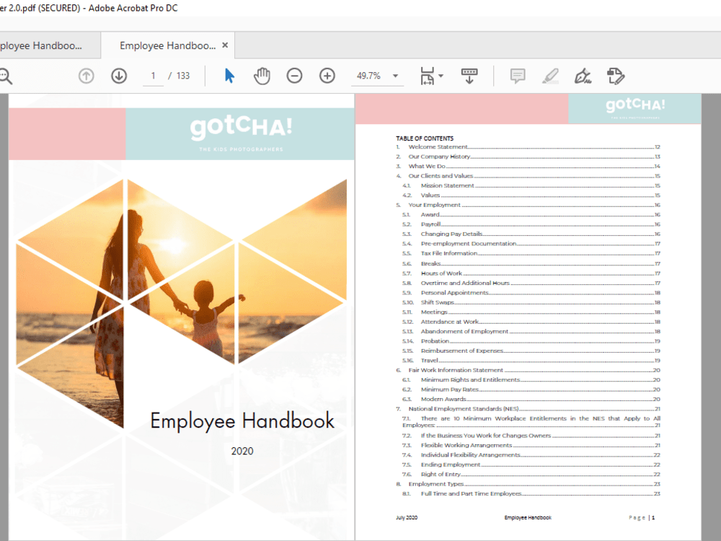Open What We Do contents entry

tap(528, 166)
